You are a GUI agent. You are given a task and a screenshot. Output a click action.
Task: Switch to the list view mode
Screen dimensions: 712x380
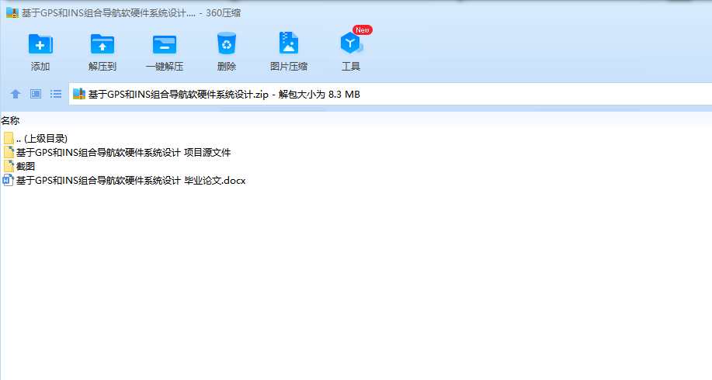pyautogui.click(x=56, y=94)
